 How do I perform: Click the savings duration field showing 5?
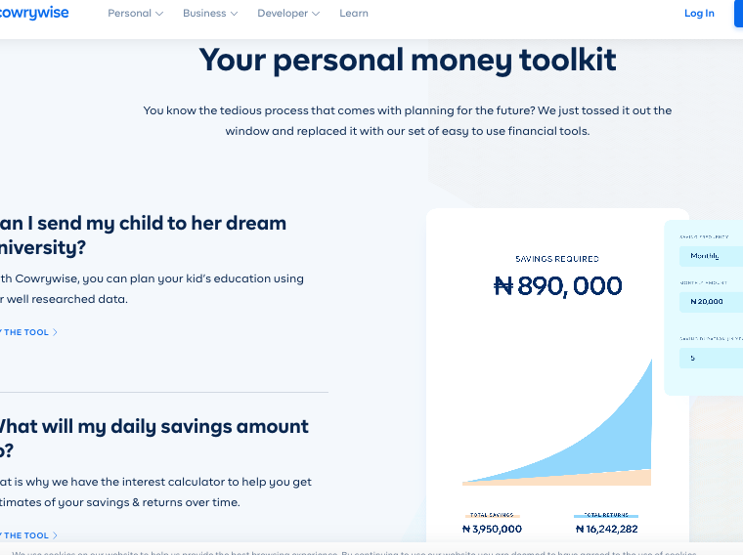(711, 358)
